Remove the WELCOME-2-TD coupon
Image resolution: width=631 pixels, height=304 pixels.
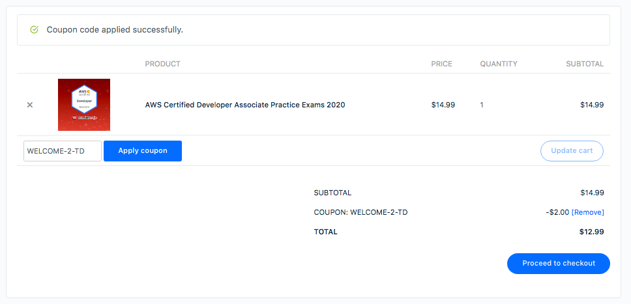click(x=588, y=212)
